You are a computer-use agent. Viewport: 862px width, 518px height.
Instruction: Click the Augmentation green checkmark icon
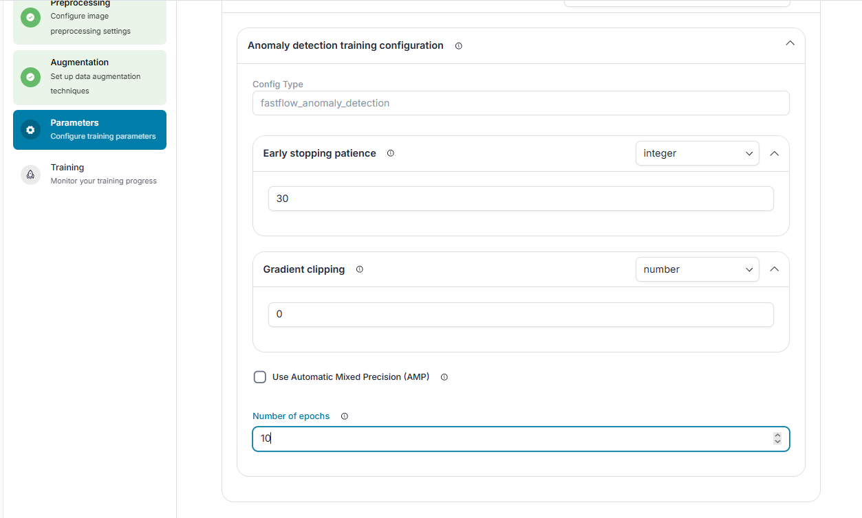click(x=30, y=77)
